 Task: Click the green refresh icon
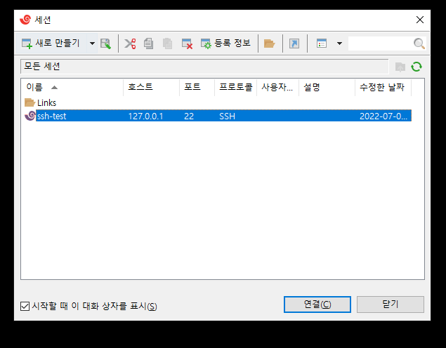coord(417,67)
